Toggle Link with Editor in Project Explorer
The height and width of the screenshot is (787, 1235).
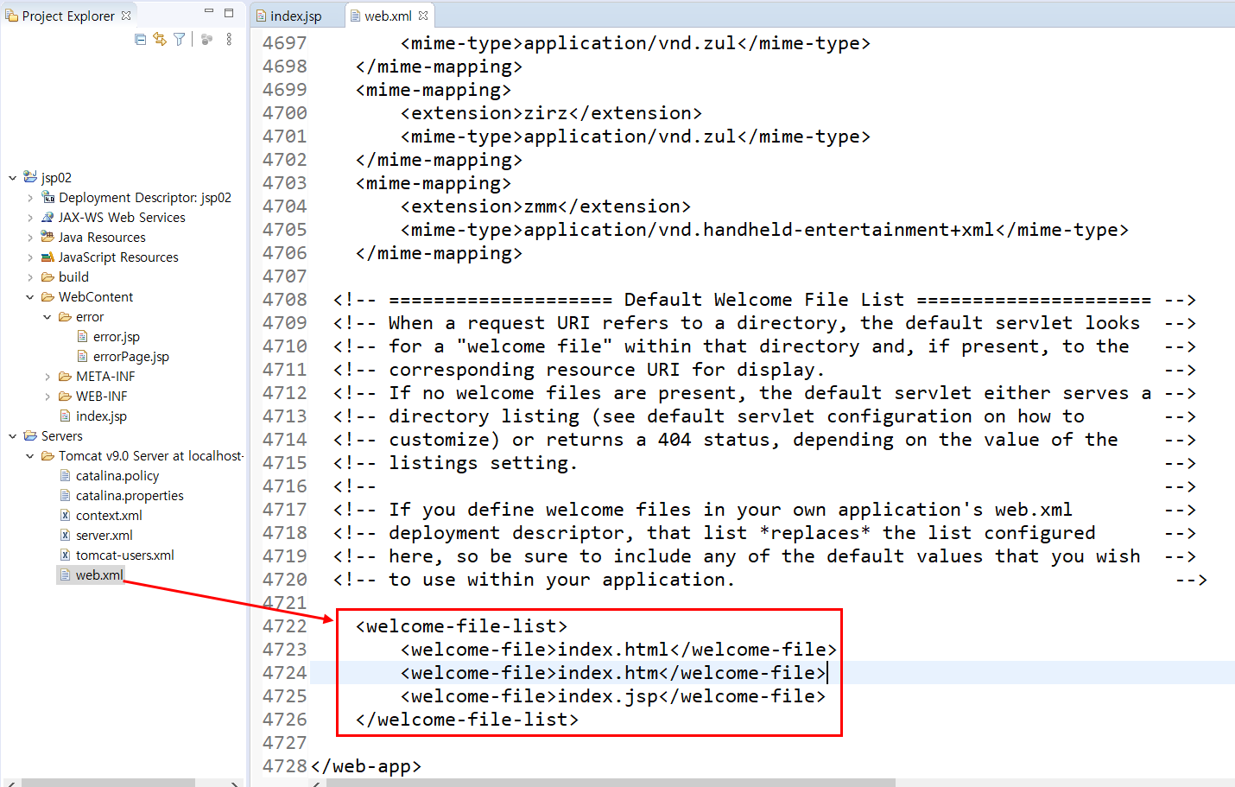160,39
